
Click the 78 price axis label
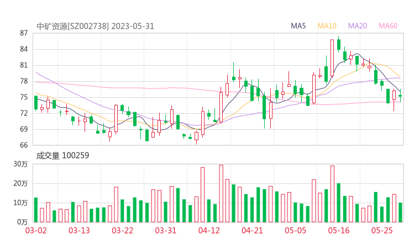click(x=24, y=81)
